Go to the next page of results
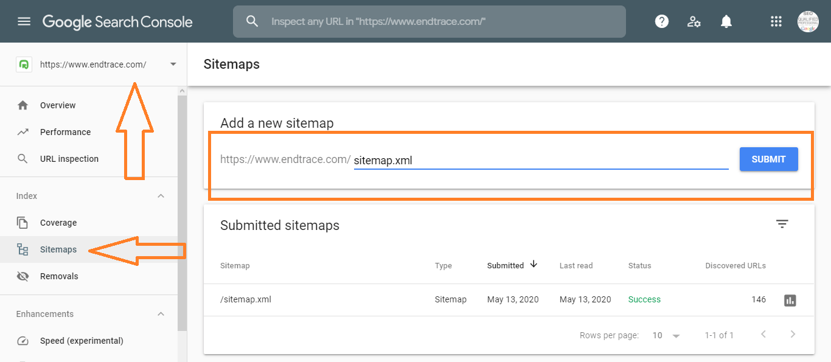 pyautogui.click(x=793, y=334)
